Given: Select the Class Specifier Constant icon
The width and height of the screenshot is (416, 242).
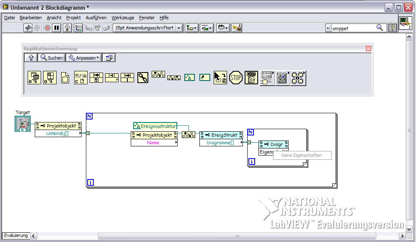Looking at the screenshot, I should (189, 78).
